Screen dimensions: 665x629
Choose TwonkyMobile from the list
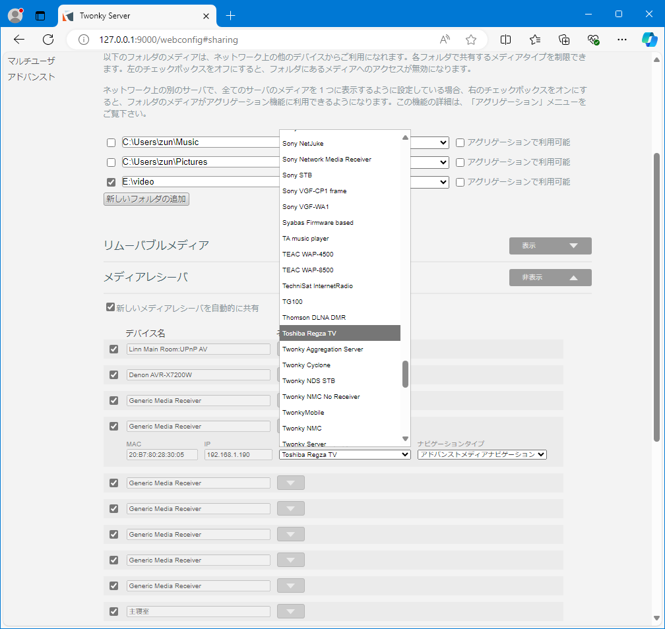[340, 413]
